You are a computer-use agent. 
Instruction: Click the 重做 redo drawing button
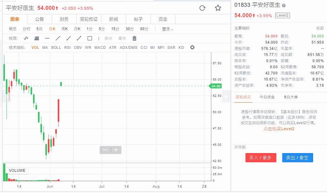[x=122, y=38]
